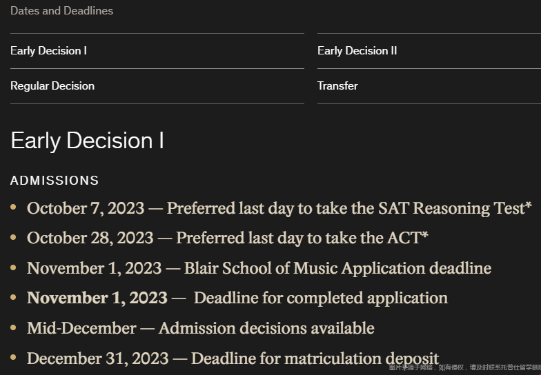Image resolution: width=541 pixels, height=375 pixels.
Task: Click the watermark text at the bottom right
Action: tap(465, 368)
